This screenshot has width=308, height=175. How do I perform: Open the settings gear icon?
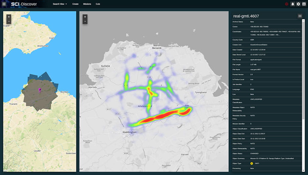pyautogui.click(x=298, y=4)
